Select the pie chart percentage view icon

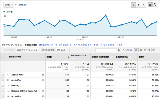pyautogui.click(x=141, y=50)
